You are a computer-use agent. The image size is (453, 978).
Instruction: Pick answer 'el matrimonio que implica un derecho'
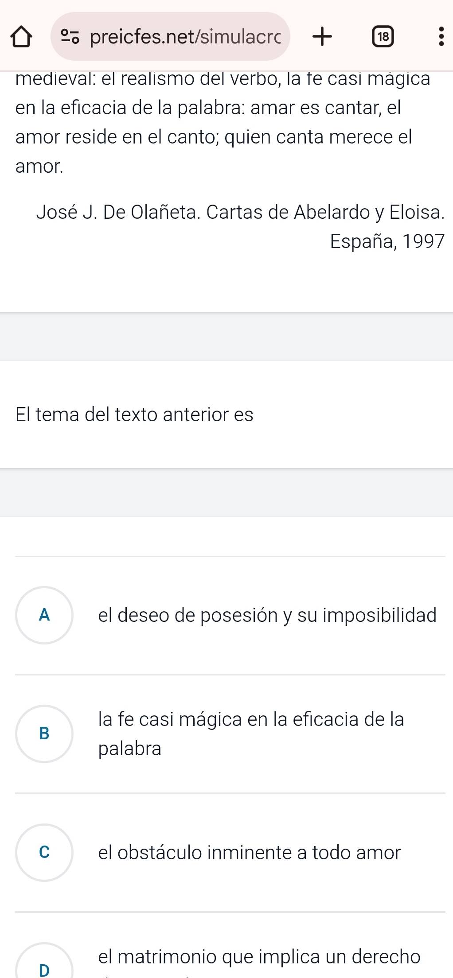click(259, 957)
